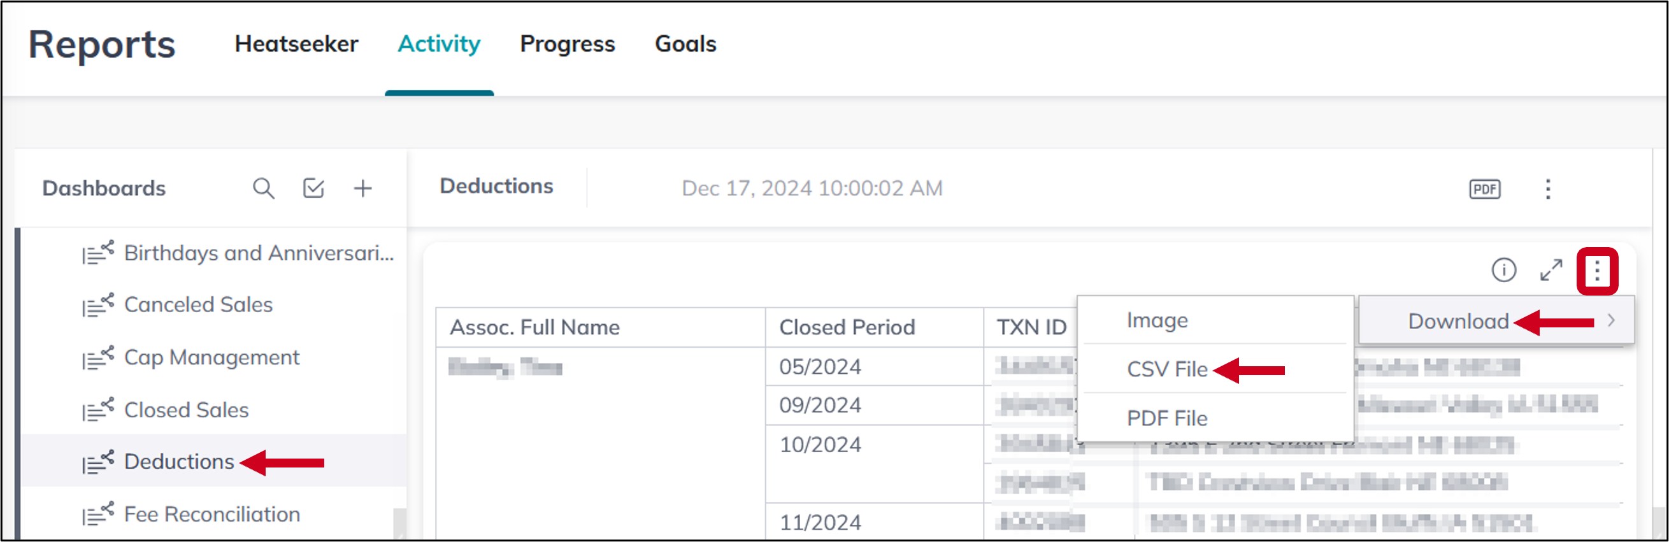Screen dimensions: 1669x542
Task: Click the Assoc. Full Name column header
Action: (x=535, y=327)
